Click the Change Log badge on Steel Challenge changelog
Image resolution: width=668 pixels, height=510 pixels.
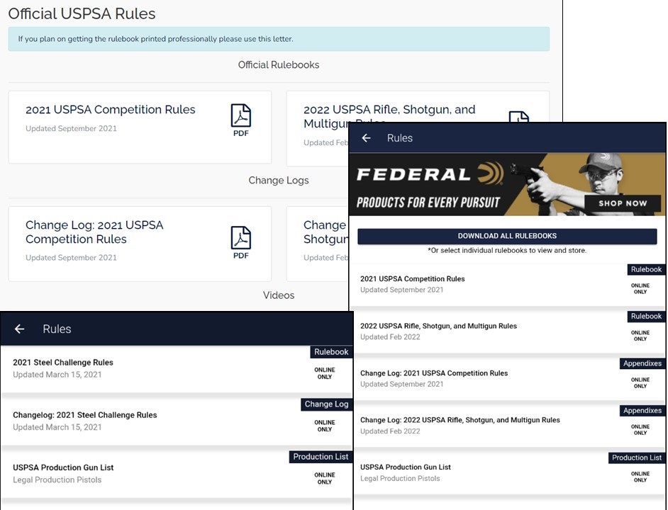tap(325, 404)
